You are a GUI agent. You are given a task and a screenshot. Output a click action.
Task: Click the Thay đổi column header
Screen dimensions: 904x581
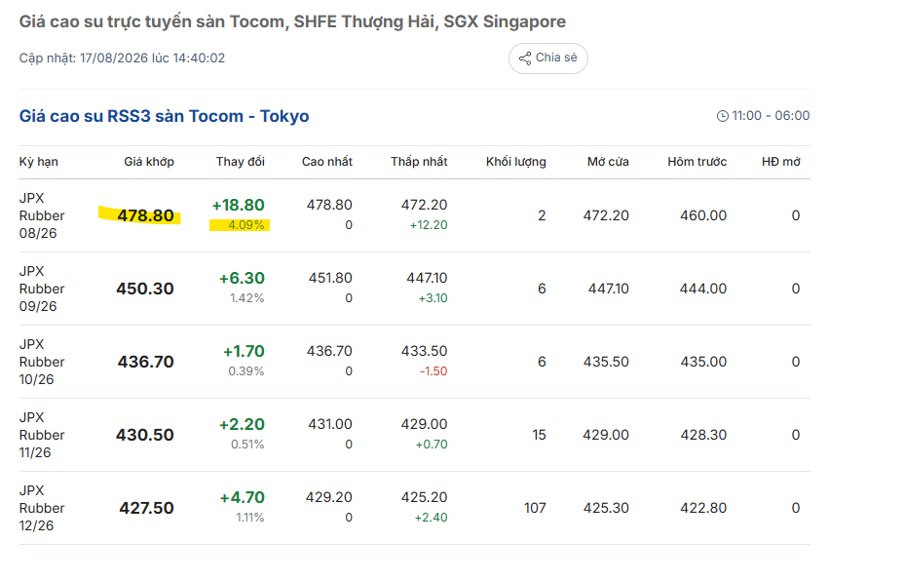point(241,162)
